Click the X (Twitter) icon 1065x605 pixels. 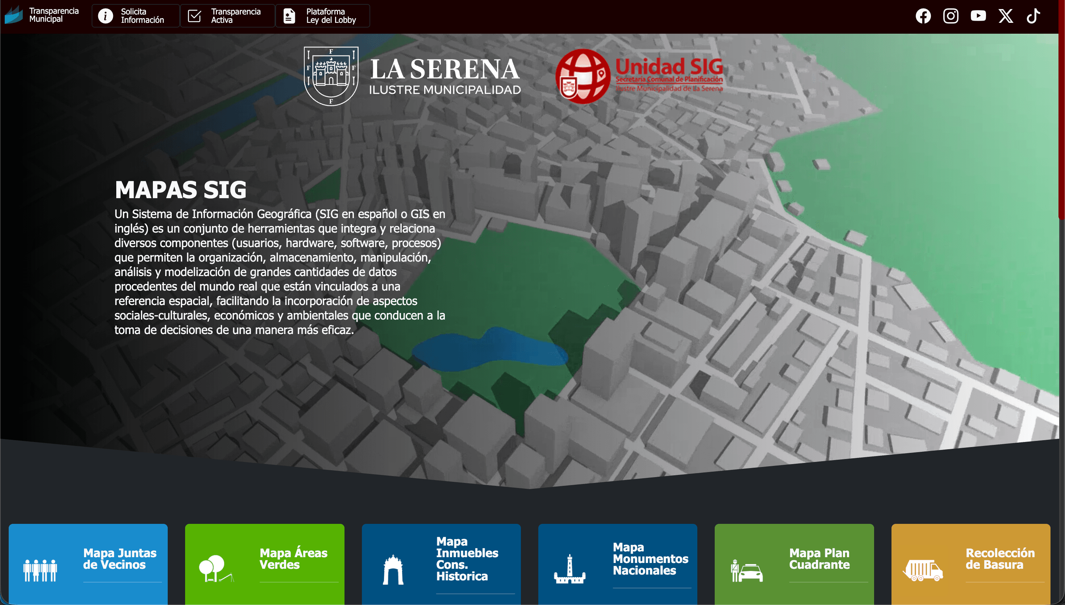[1006, 16]
